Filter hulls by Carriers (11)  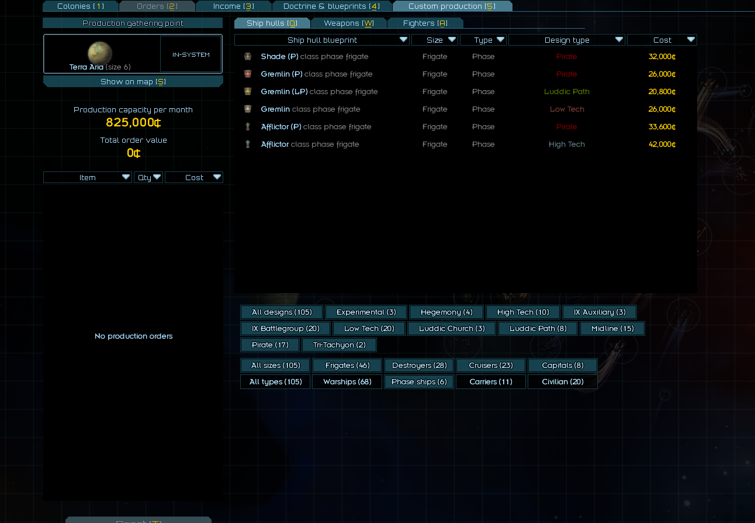pyautogui.click(x=491, y=382)
